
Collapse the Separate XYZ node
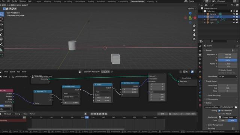[35, 91]
